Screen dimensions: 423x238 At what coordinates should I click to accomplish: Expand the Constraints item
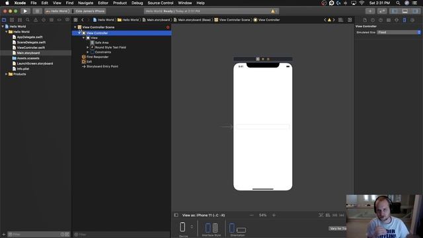[88, 52]
